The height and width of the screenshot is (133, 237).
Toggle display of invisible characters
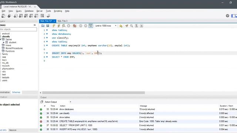(137, 26)
